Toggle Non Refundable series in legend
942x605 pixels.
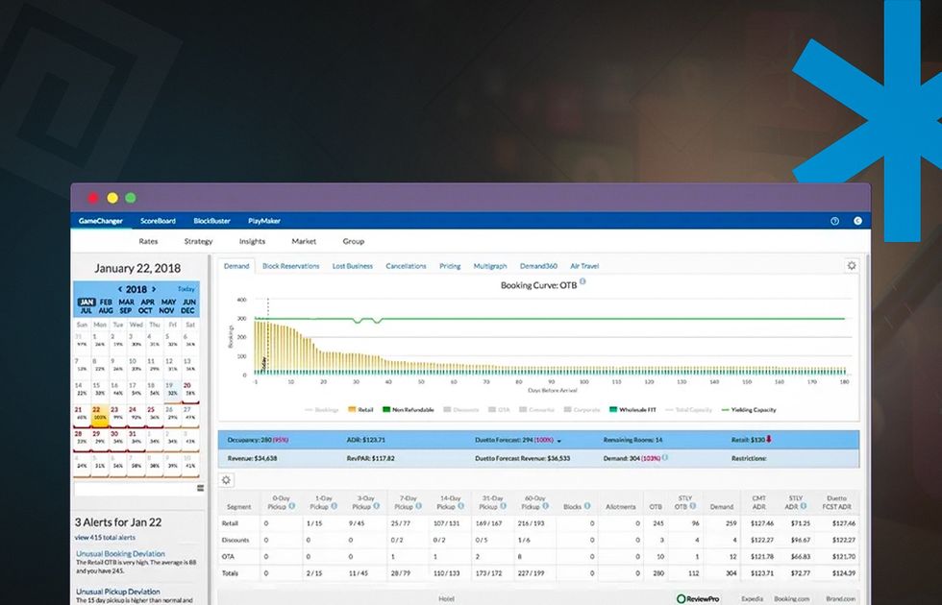(408, 410)
